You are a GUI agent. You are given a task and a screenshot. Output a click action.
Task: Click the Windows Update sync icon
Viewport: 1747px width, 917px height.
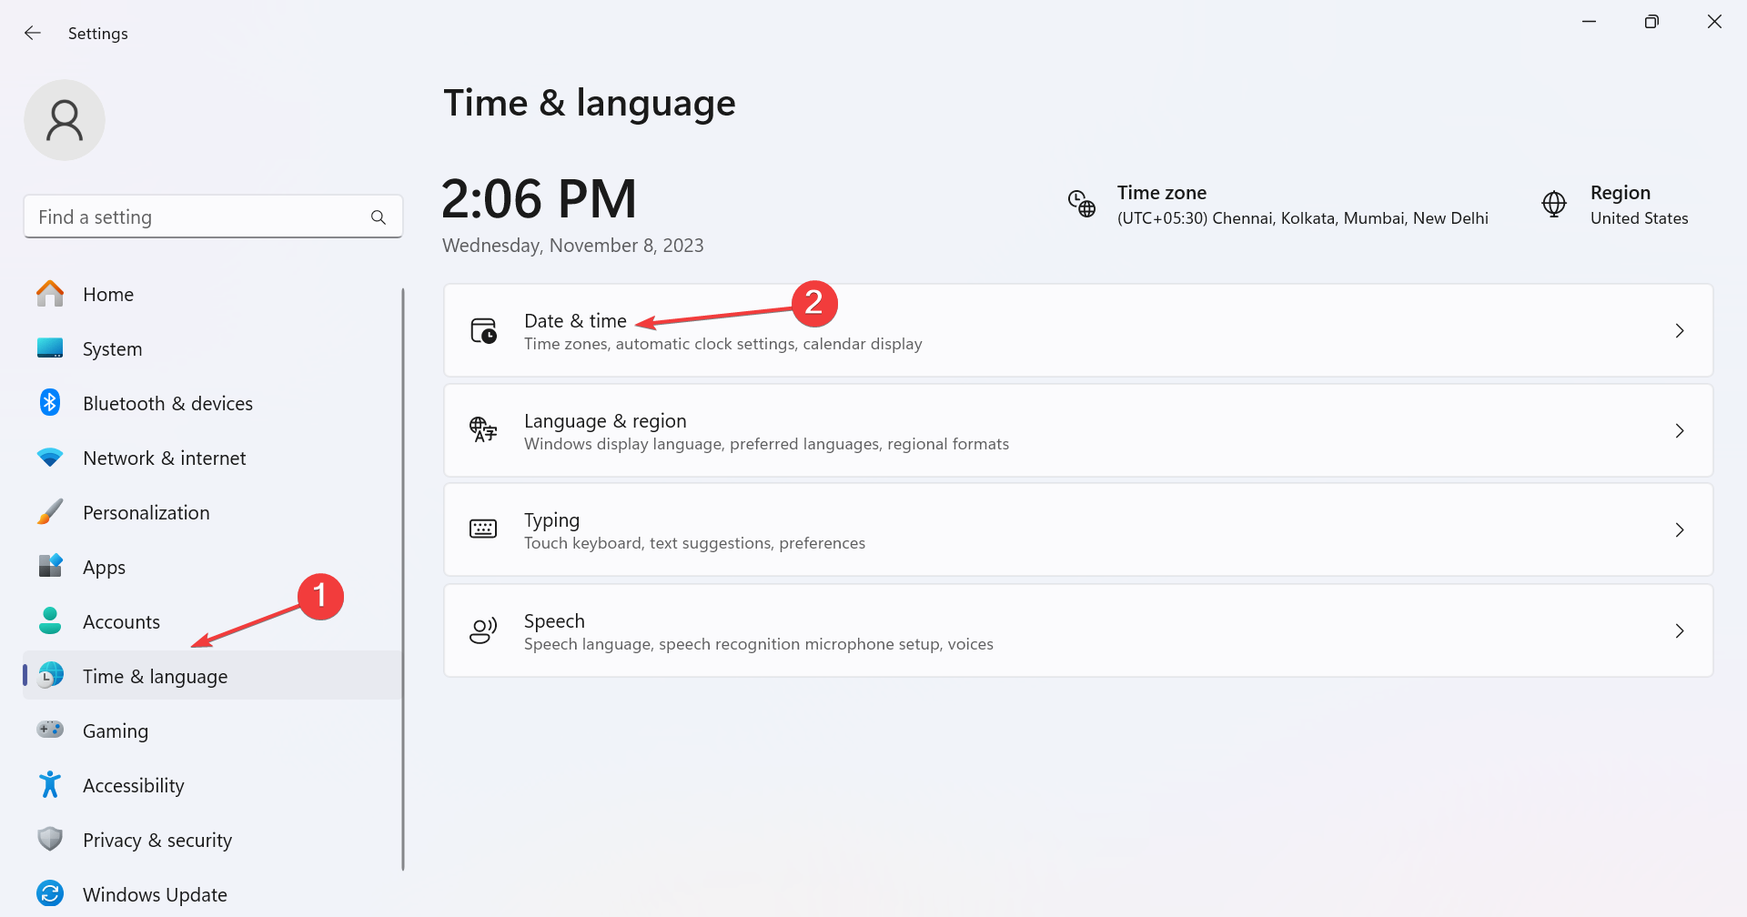pyautogui.click(x=50, y=893)
